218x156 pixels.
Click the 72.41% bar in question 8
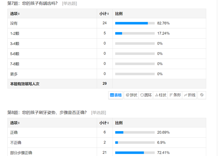(135, 153)
